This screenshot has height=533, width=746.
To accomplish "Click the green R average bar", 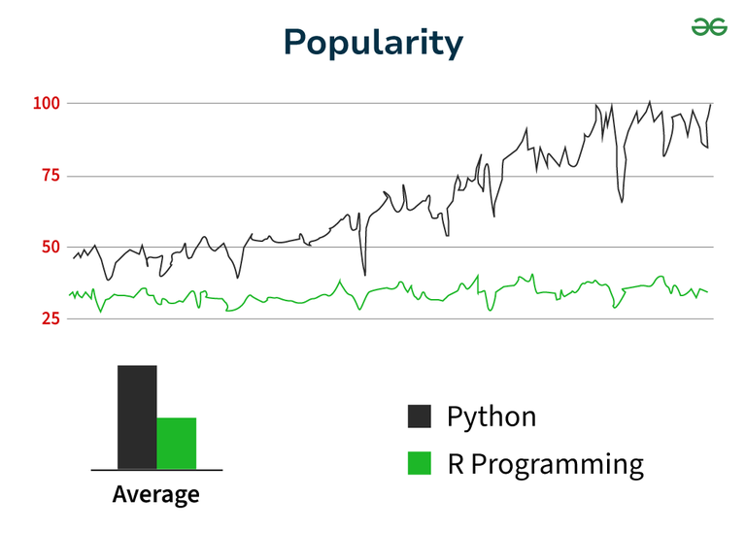I will click(177, 444).
